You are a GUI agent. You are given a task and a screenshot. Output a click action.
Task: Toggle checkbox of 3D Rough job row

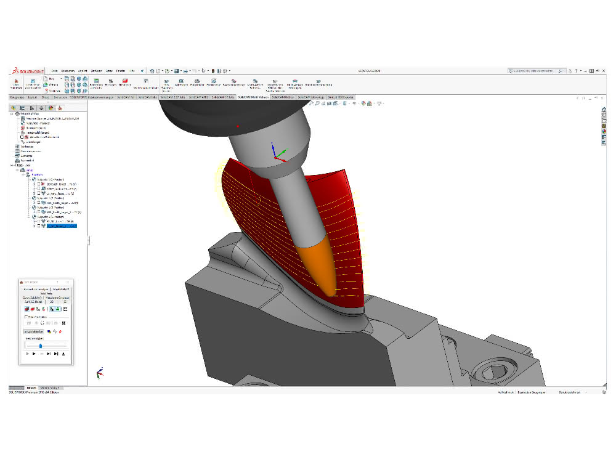(39, 184)
